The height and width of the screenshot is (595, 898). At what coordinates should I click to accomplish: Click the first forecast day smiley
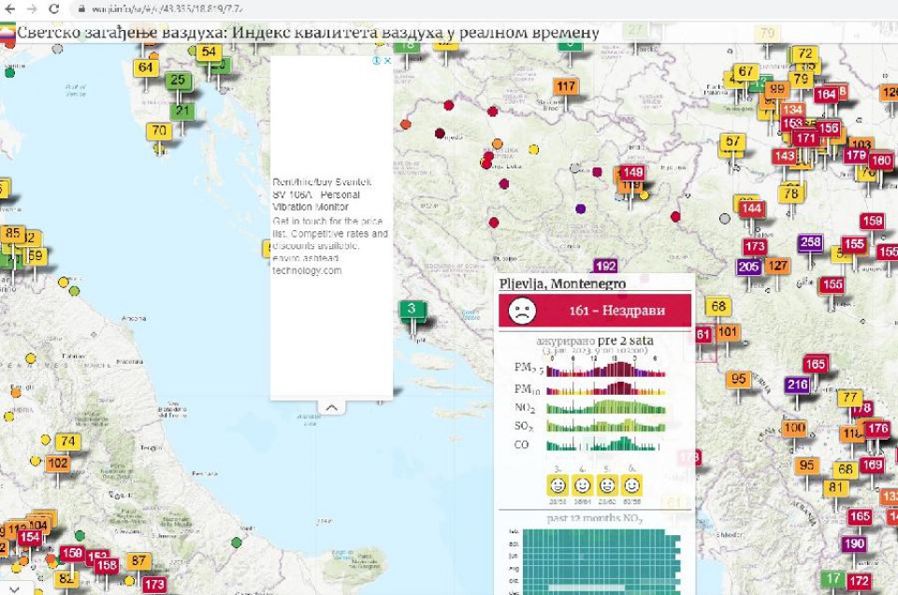point(558,486)
